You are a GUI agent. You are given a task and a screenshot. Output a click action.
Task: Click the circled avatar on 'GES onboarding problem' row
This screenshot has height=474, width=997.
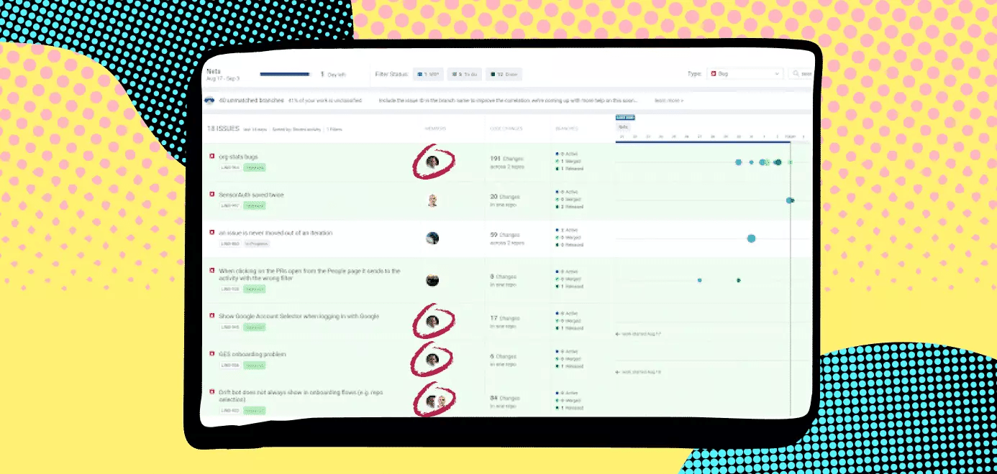[x=432, y=359]
